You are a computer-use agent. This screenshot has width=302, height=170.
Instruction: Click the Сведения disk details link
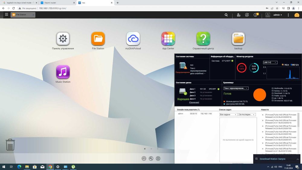(x=194, y=102)
